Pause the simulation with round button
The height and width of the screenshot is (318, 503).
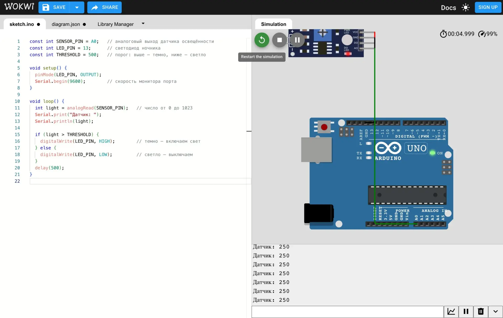tap(297, 40)
